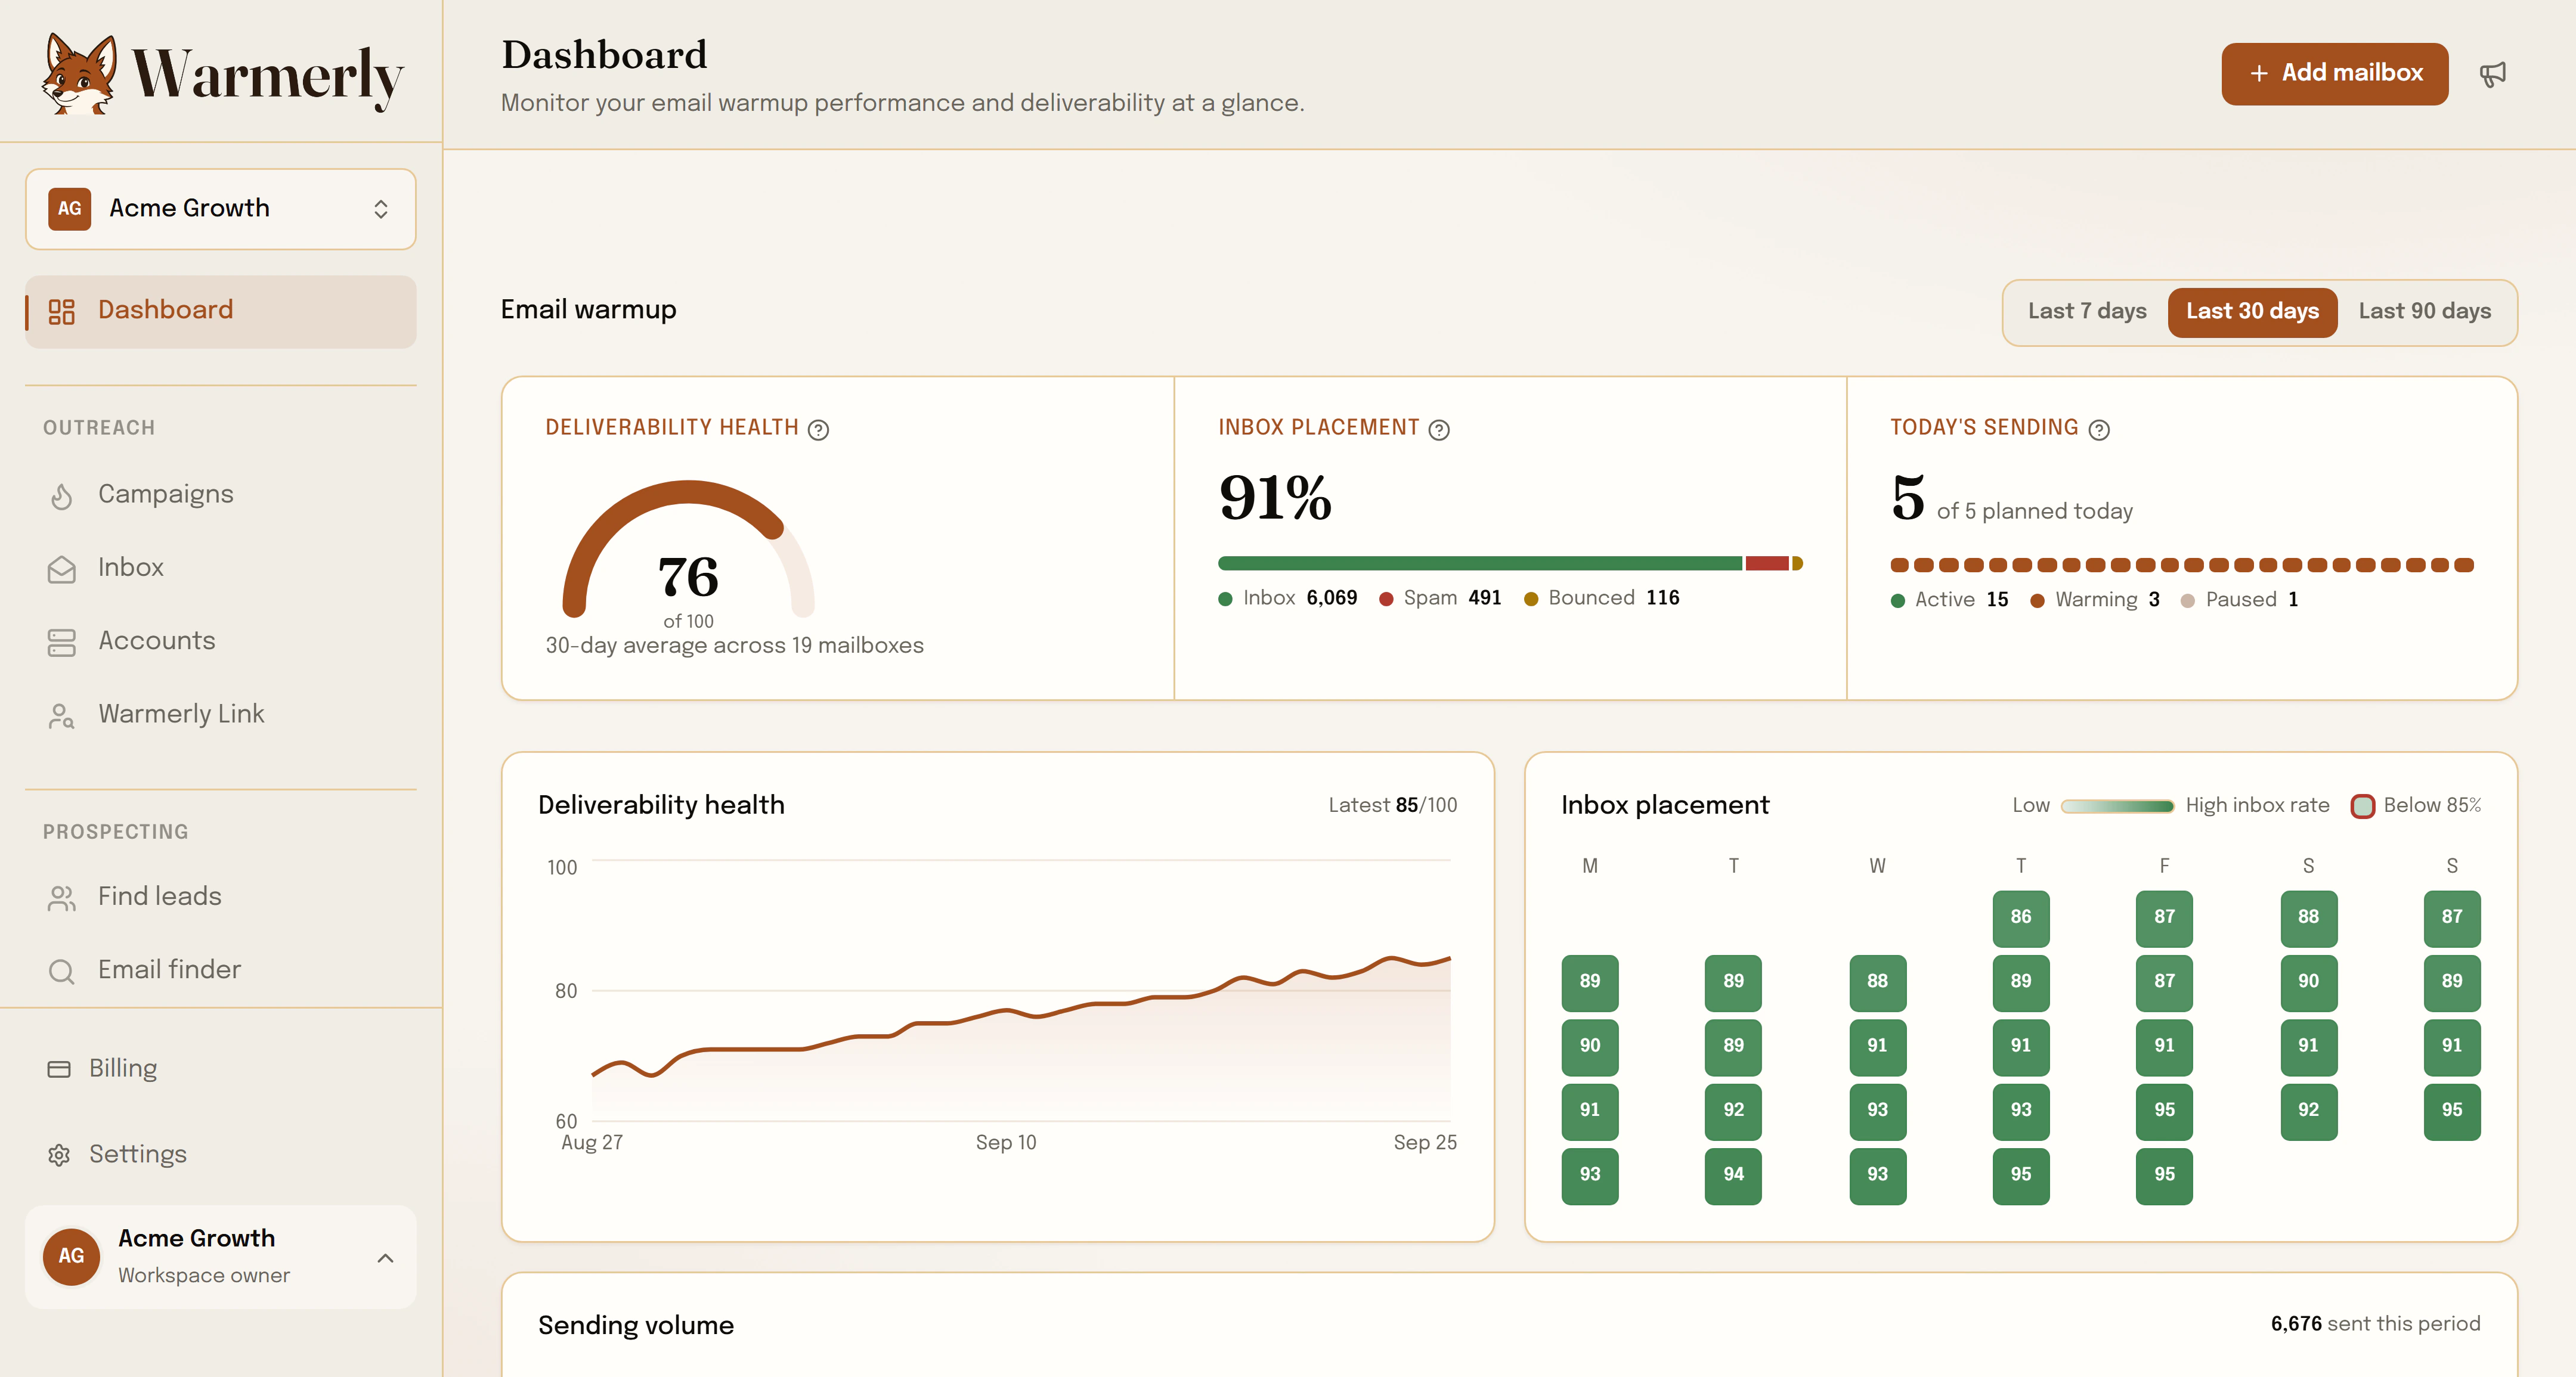This screenshot has width=2576, height=1377.
Task: Click the deliverability gauge score 76
Action: (688, 577)
